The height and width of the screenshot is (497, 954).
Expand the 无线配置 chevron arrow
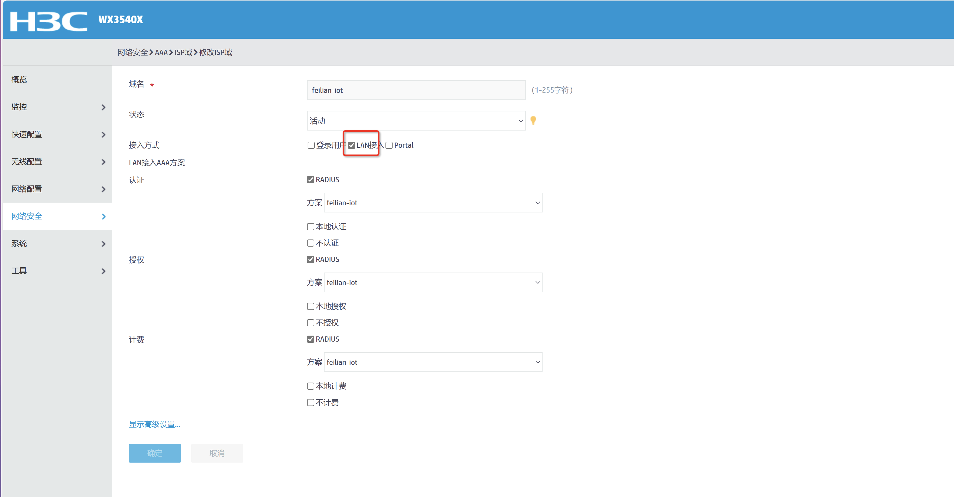pos(103,162)
